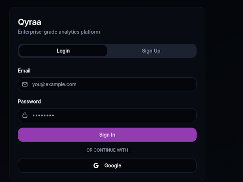This screenshot has width=243, height=182.
Task: Click the Password field label
Action: pos(29,102)
